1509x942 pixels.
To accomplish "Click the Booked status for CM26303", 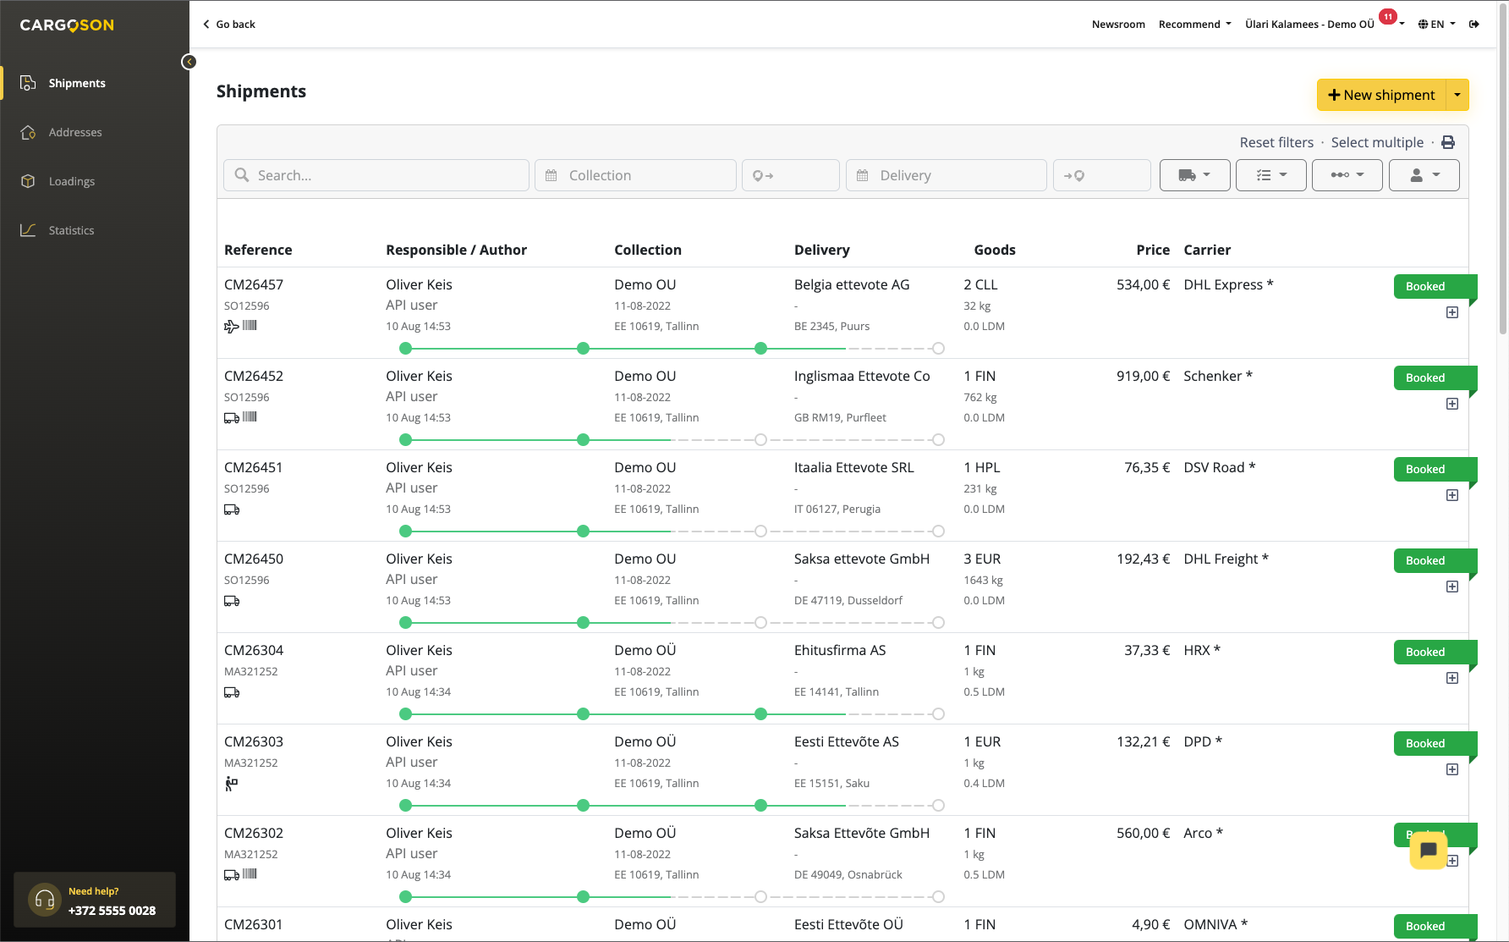I will tap(1435, 743).
